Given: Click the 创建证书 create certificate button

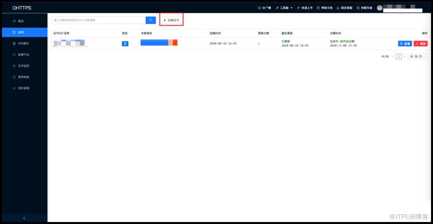Looking at the screenshot, I should coord(171,20).
